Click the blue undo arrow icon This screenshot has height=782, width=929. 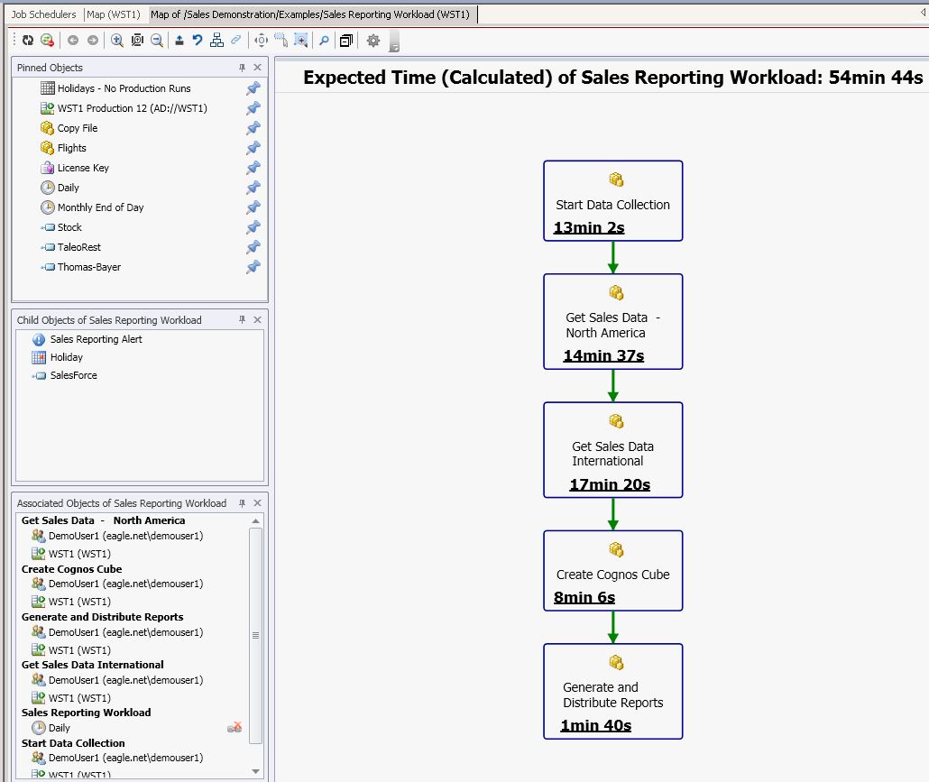(x=198, y=41)
